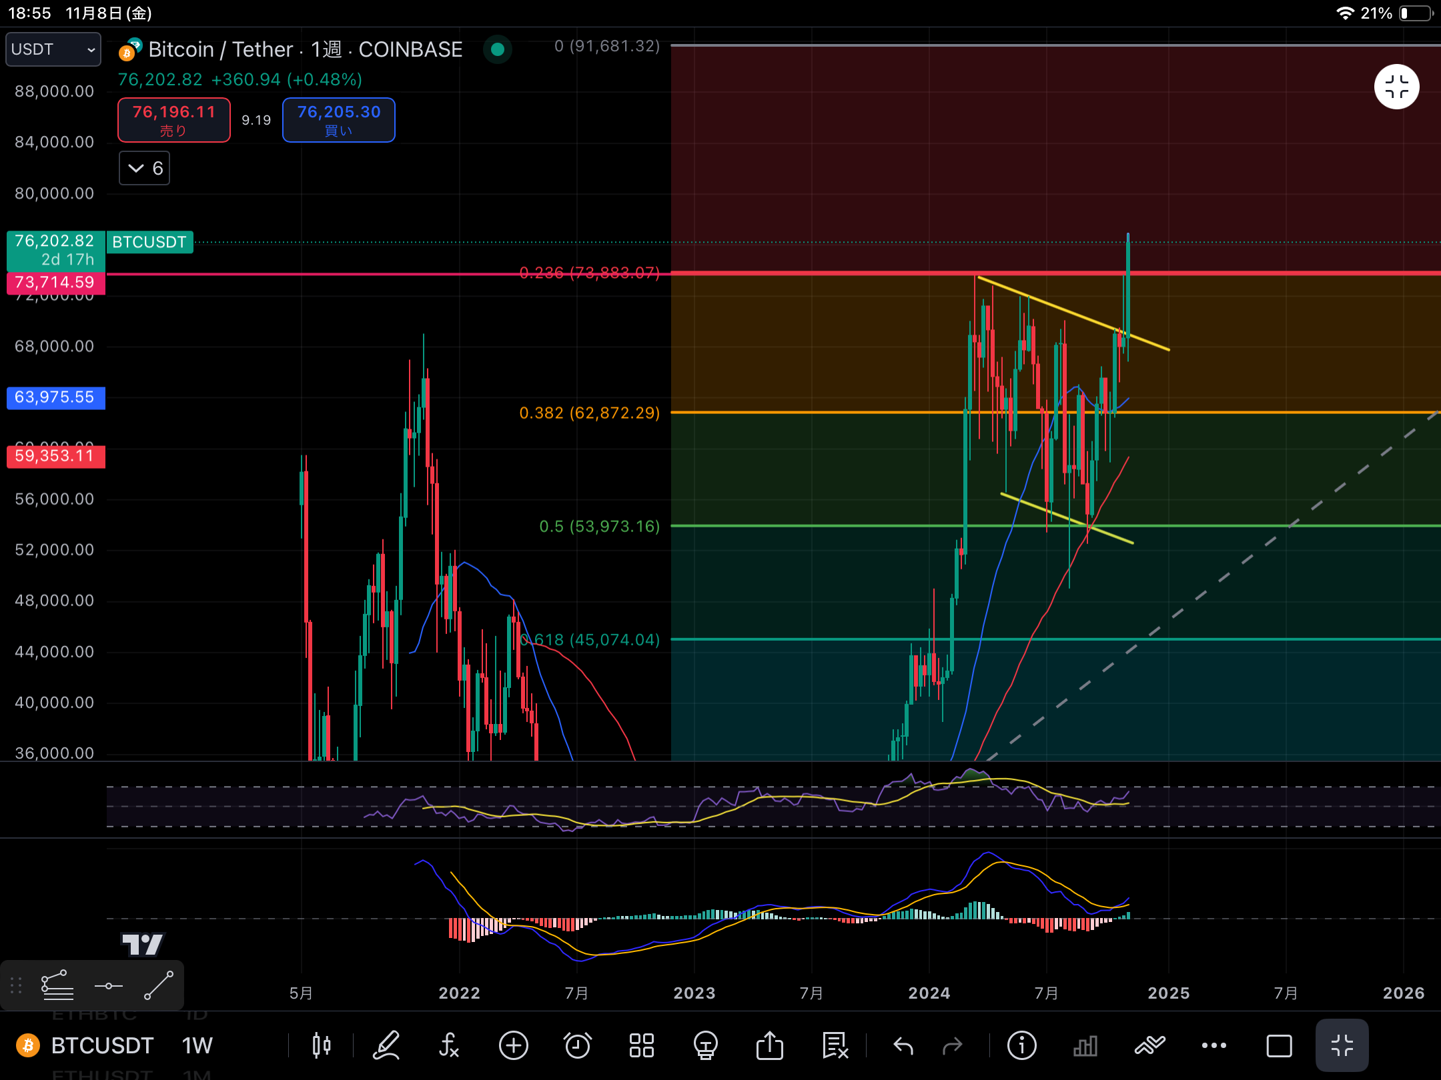Open the indicators fx icon
The width and height of the screenshot is (1441, 1080).
tap(449, 1045)
